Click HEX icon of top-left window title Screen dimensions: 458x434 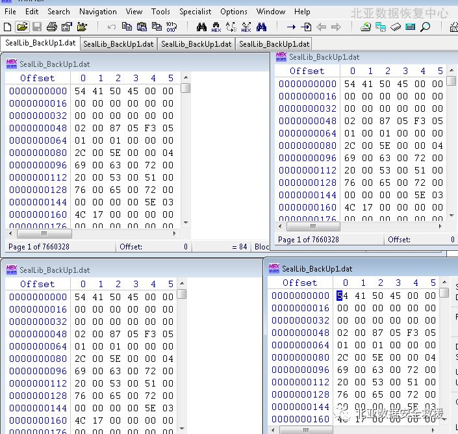[12, 64]
